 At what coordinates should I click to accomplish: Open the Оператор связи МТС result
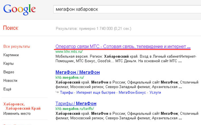tap(123, 47)
